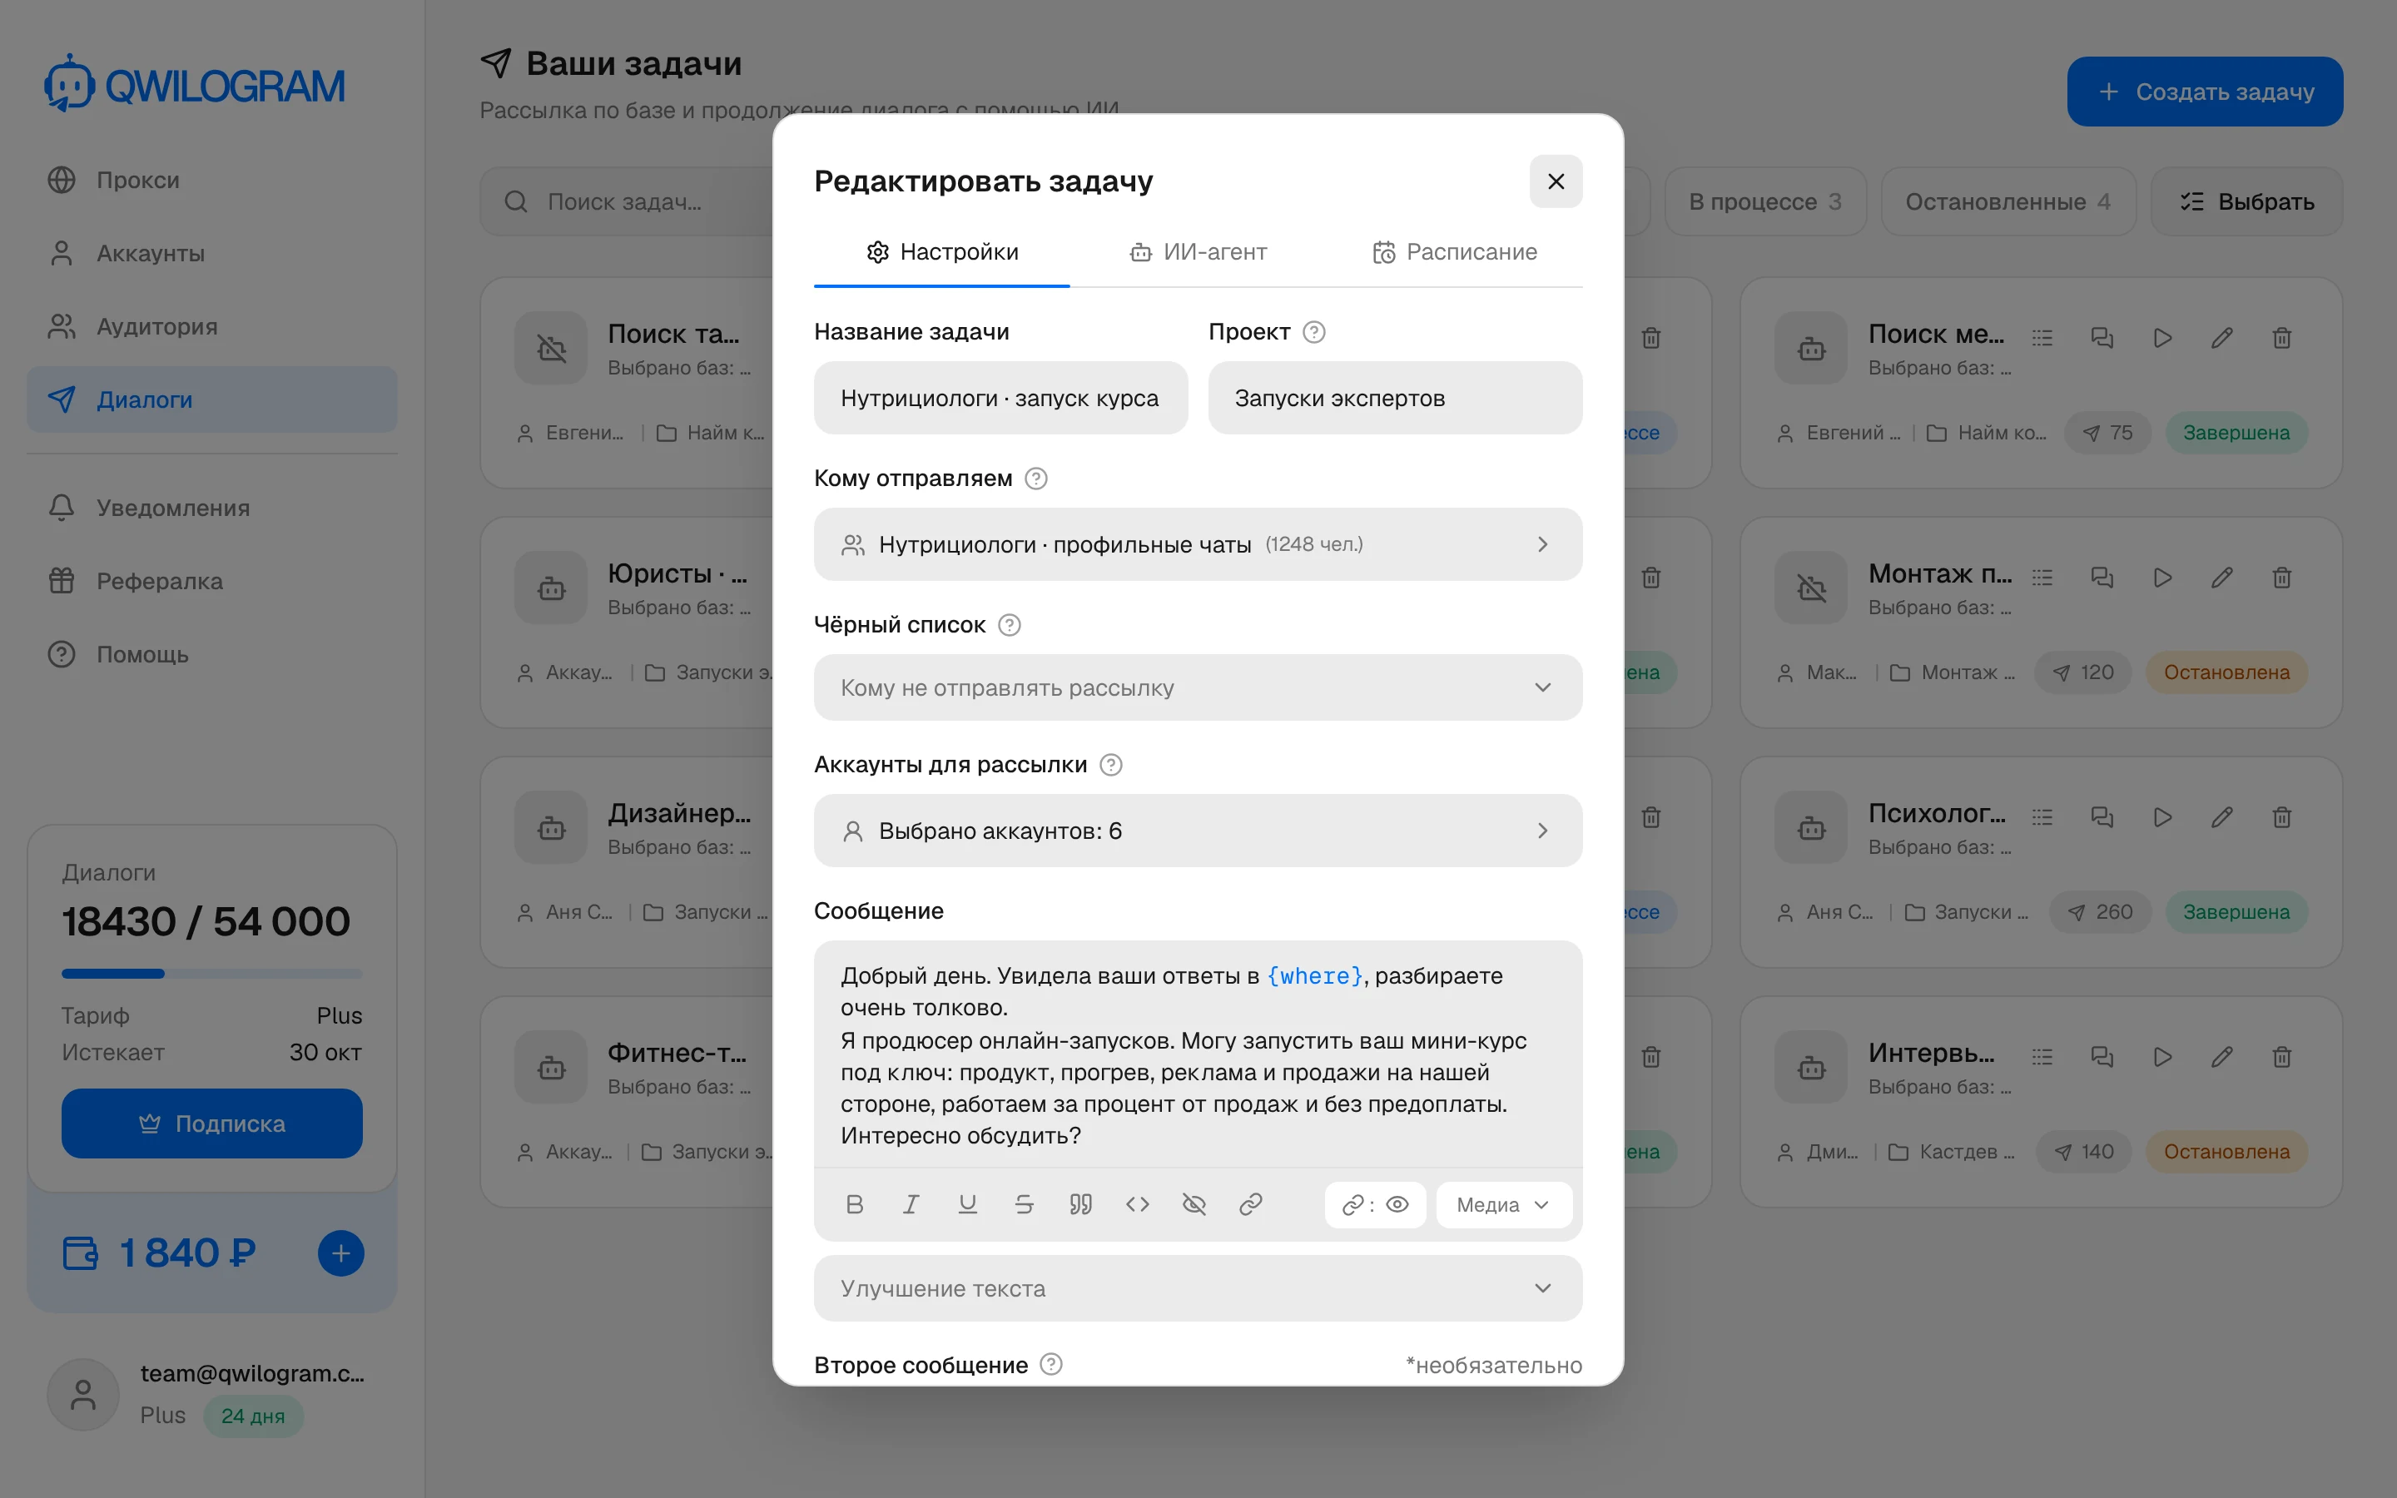Open Выбрано аккаунтов: 6 selector
Screen dimensions: 2397x1498
(x=1198, y=831)
